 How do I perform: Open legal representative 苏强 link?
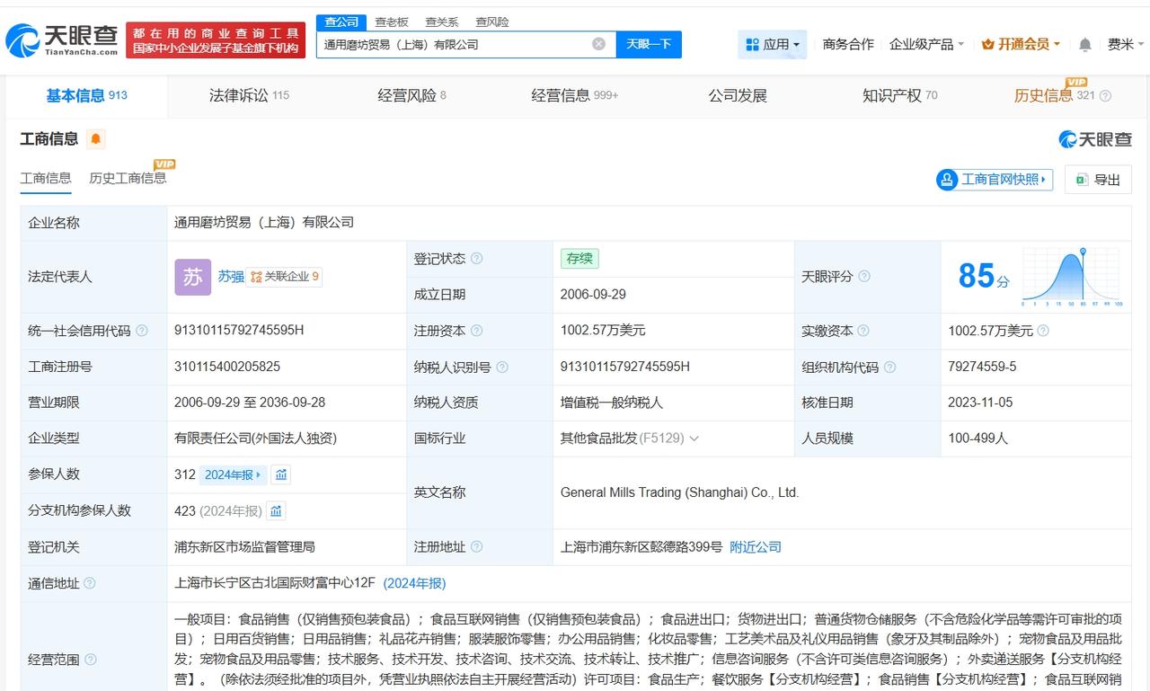click(231, 277)
